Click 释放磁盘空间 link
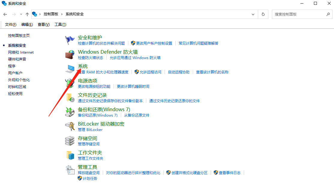Image resolution: width=334 pixels, height=187 pixels. 89,173
